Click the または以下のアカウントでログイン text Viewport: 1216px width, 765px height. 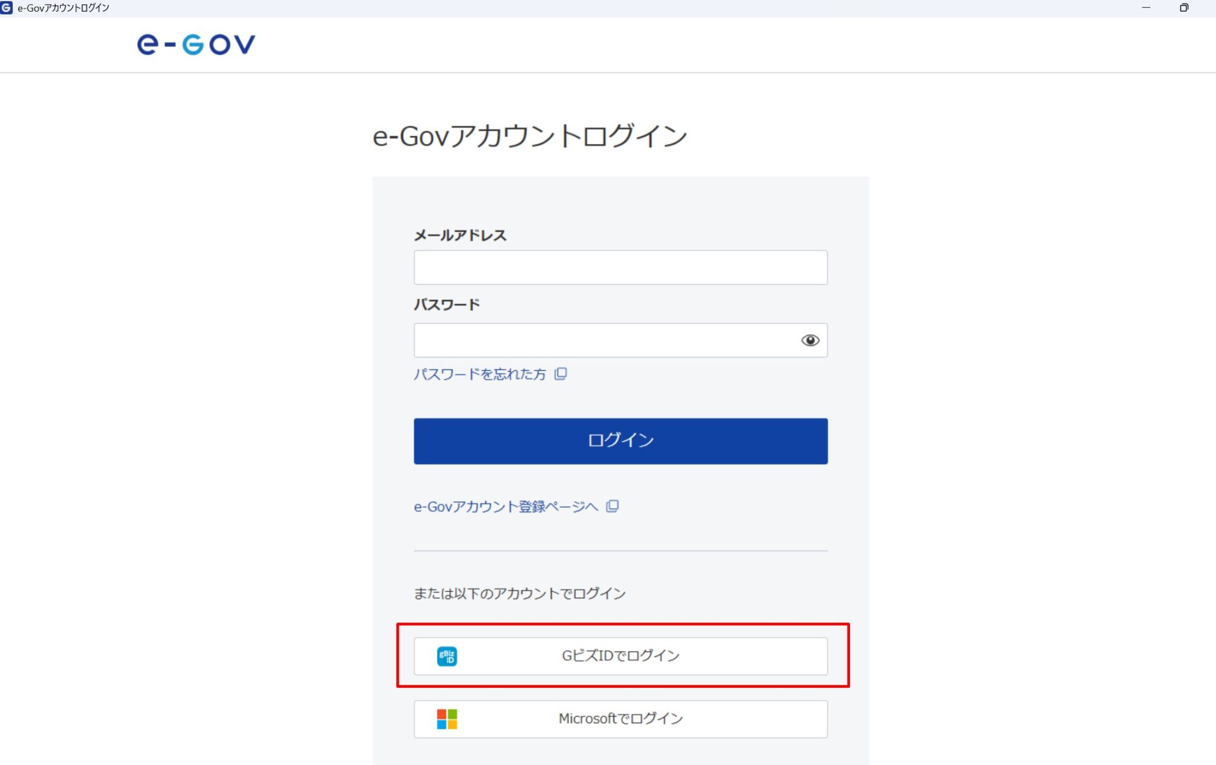click(x=520, y=594)
